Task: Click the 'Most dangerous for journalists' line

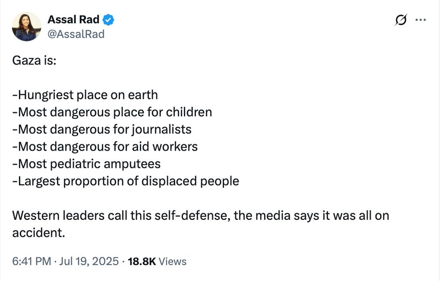Action: point(102,129)
